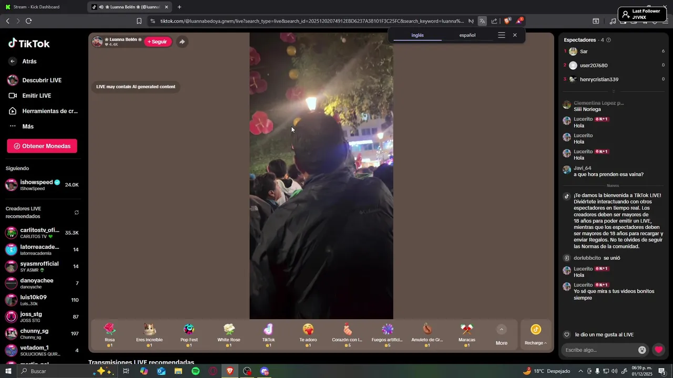Send Fuegos artificiales gift
This screenshot has height=378, width=673.
388,335
